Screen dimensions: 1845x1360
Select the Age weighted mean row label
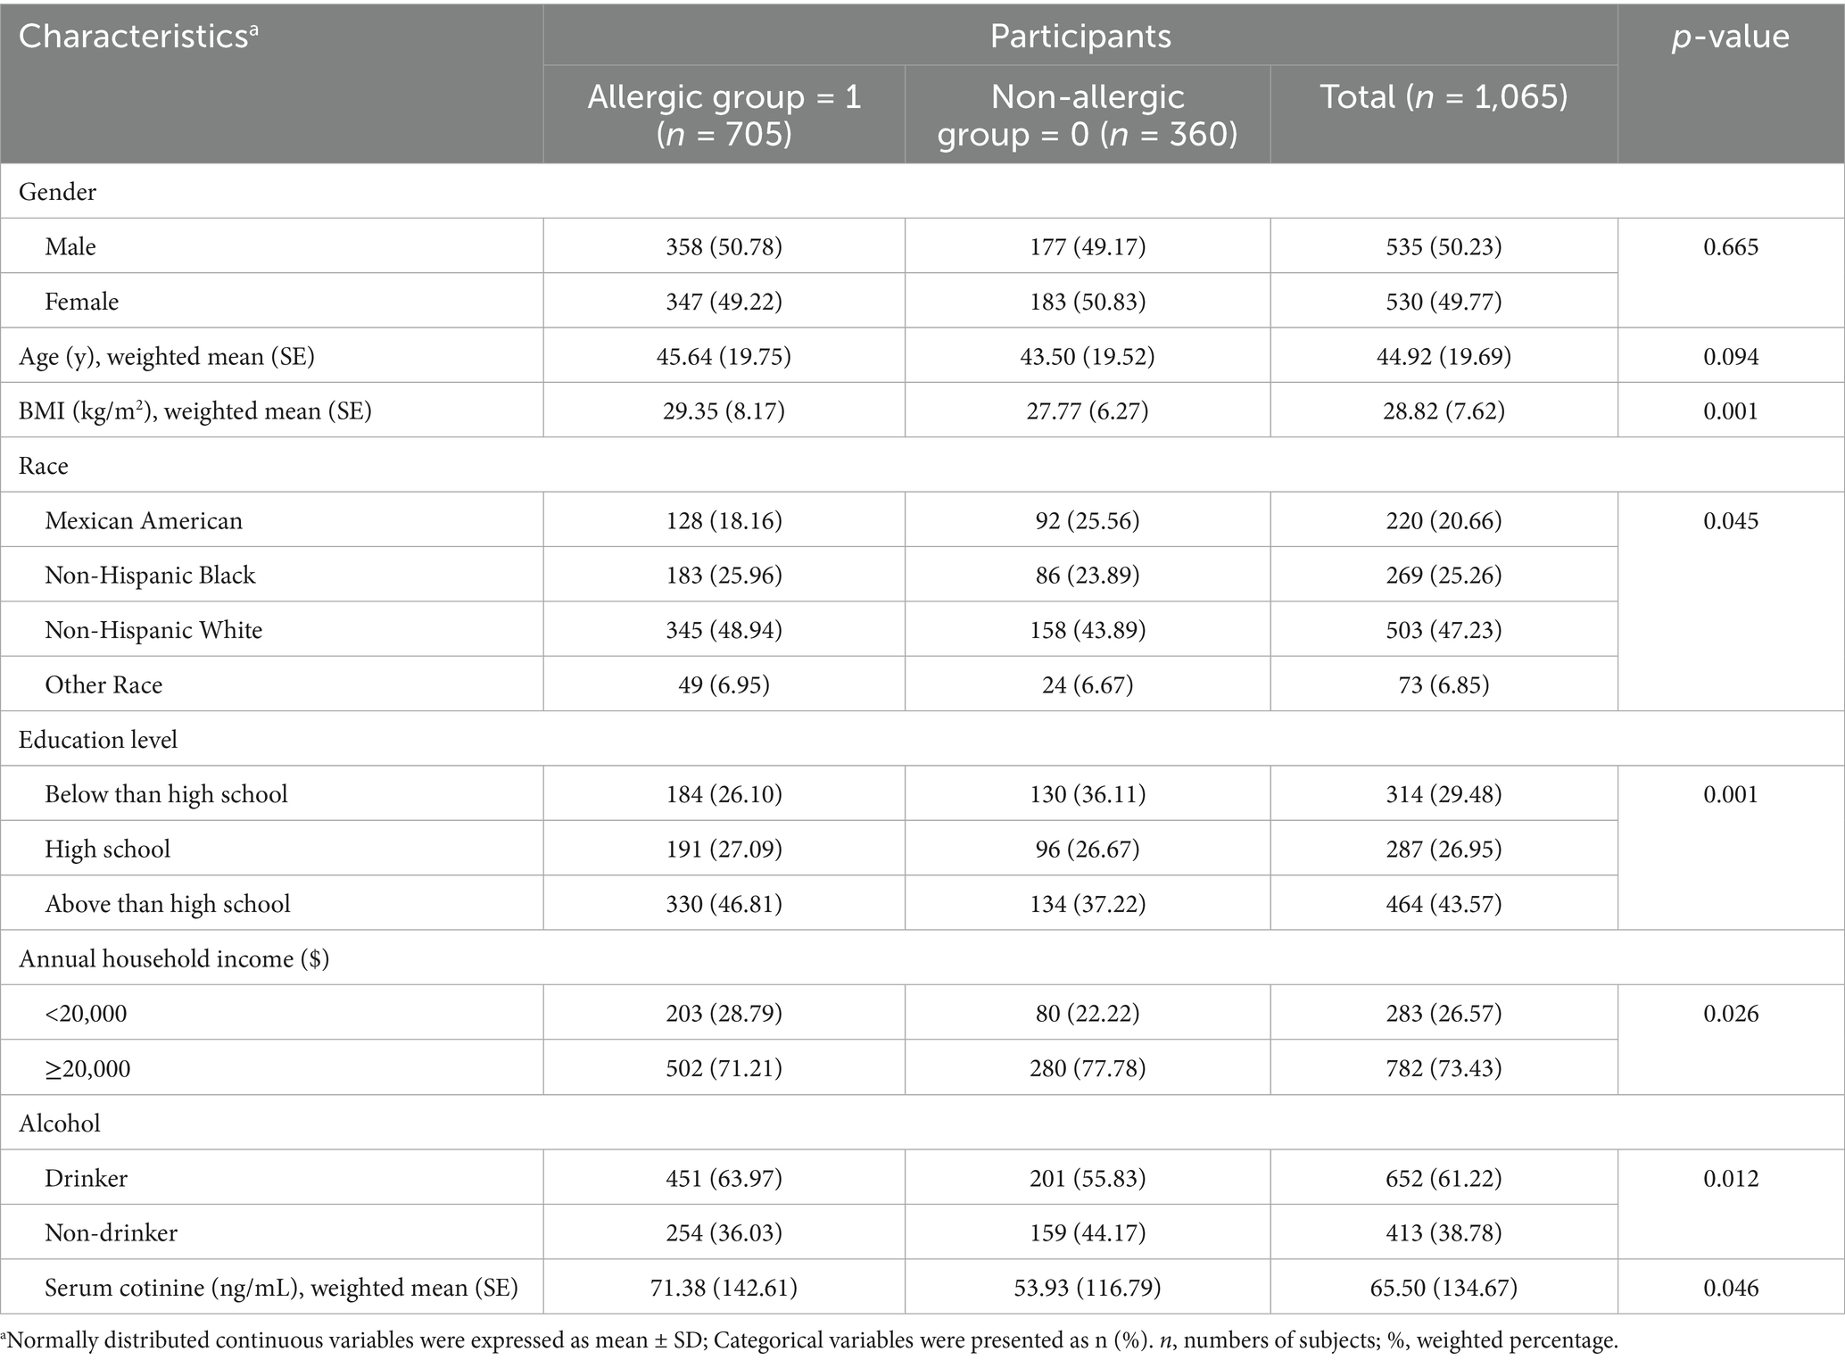167,357
